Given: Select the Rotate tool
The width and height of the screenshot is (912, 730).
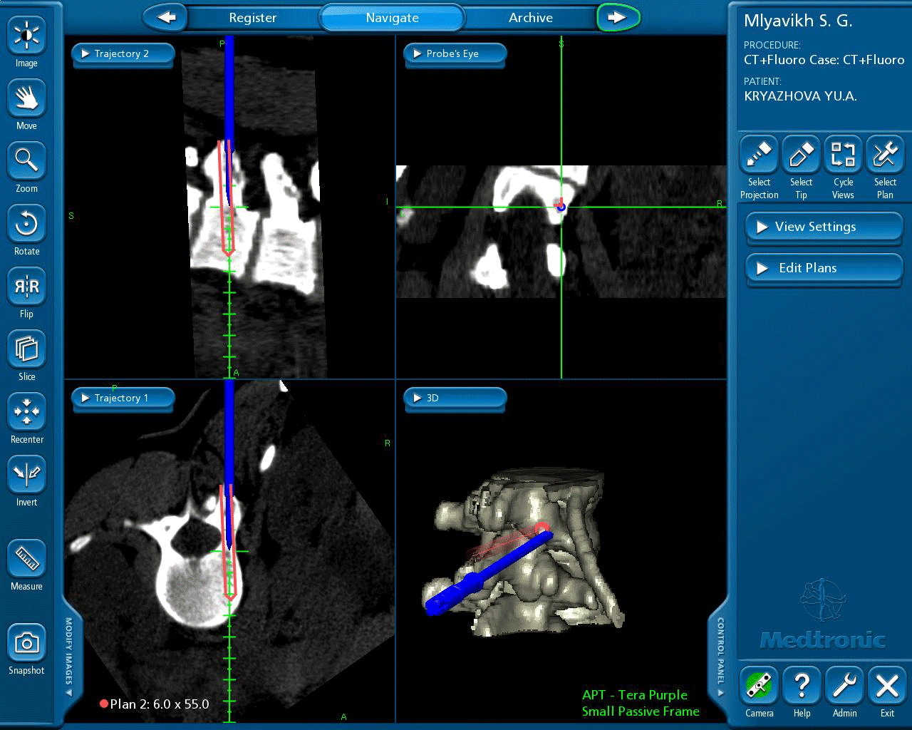Looking at the screenshot, I should click(26, 225).
